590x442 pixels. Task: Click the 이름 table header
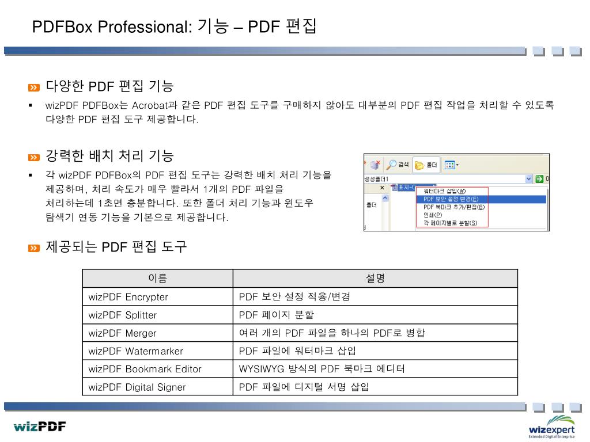coord(158,279)
